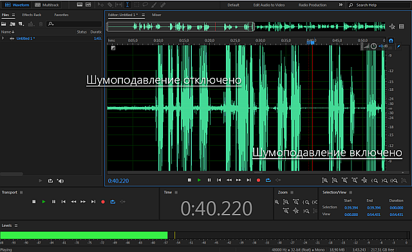Toggle the HUD pin icon

click(398, 46)
